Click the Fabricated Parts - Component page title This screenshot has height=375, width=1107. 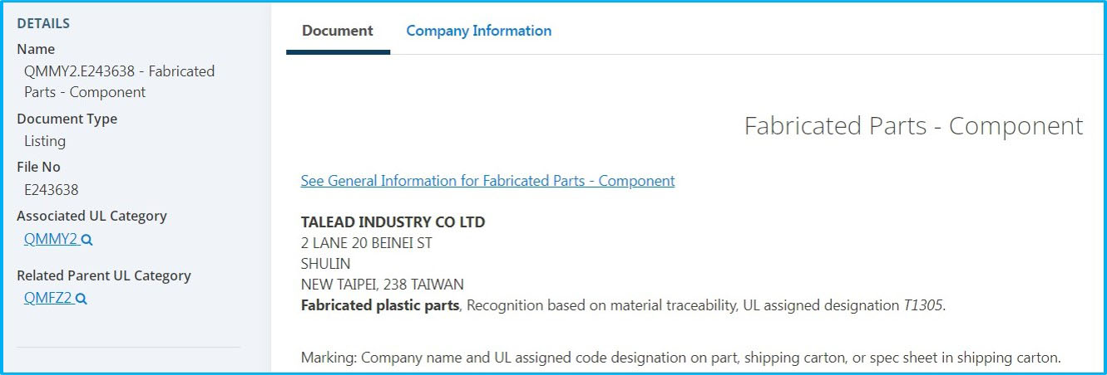913,126
